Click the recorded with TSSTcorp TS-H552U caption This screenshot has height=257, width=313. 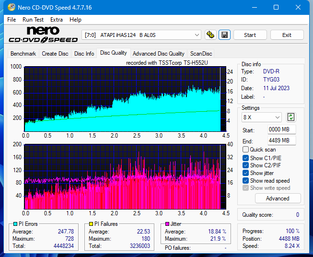167,63
